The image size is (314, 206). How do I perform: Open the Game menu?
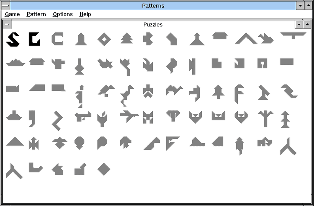13,14
